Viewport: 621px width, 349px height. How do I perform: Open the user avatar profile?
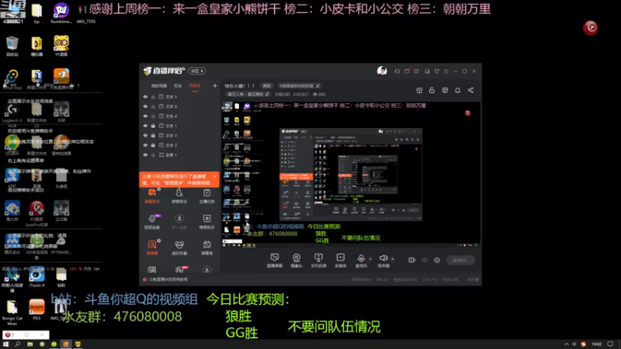click(382, 71)
